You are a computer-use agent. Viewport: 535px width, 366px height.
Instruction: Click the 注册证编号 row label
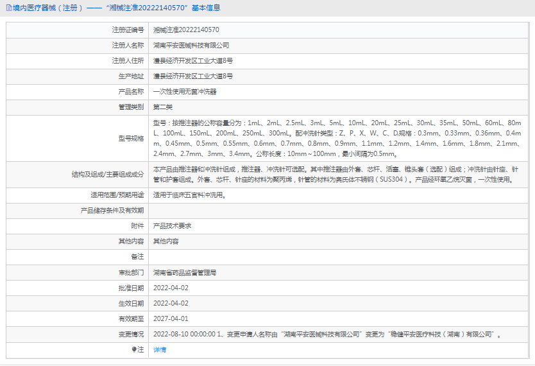click(128, 30)
